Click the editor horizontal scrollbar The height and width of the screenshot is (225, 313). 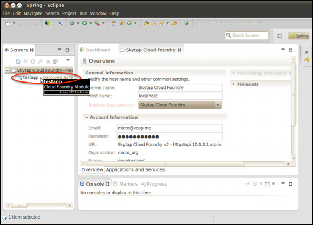[166, 163]
